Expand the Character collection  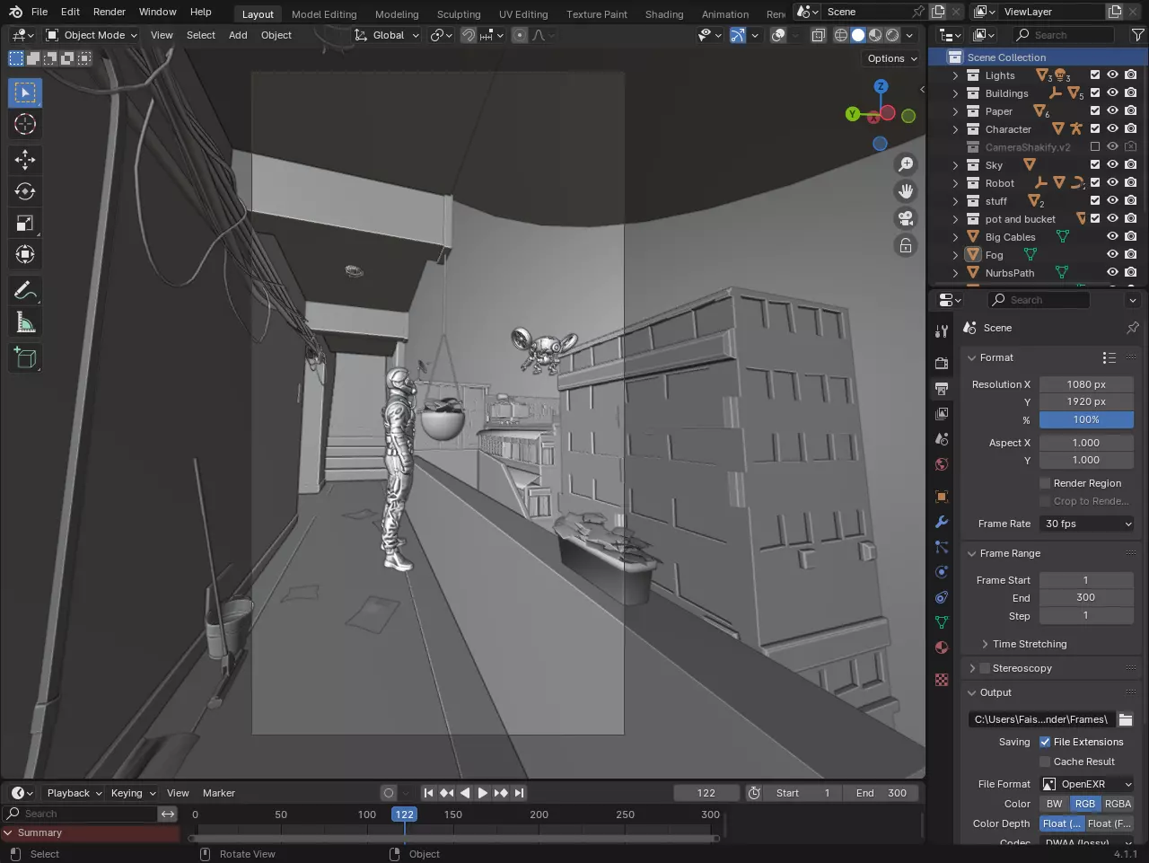(955, 129)
